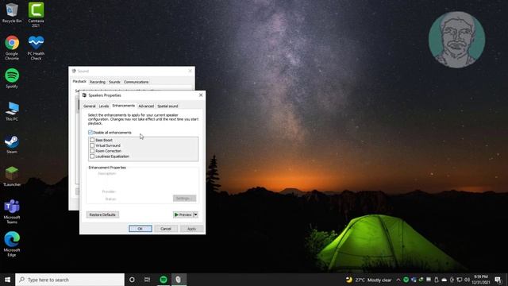Image resolution: width=508 pixels, height=286 pixels.
Task: Click the Sound control panel taskbar item
Action: pos(179,280)
